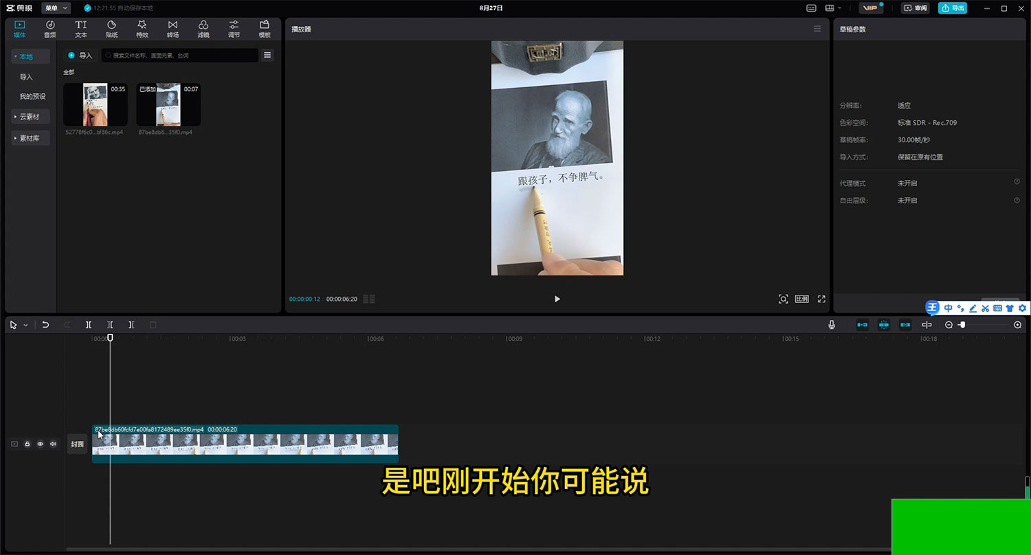Click the zoom-in magnifier on the timeline
1031x555 pixels.
point(1017,325)
